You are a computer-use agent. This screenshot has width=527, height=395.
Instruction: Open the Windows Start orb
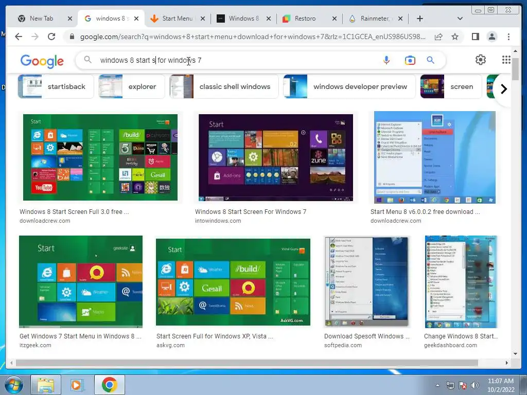point(14,385)
